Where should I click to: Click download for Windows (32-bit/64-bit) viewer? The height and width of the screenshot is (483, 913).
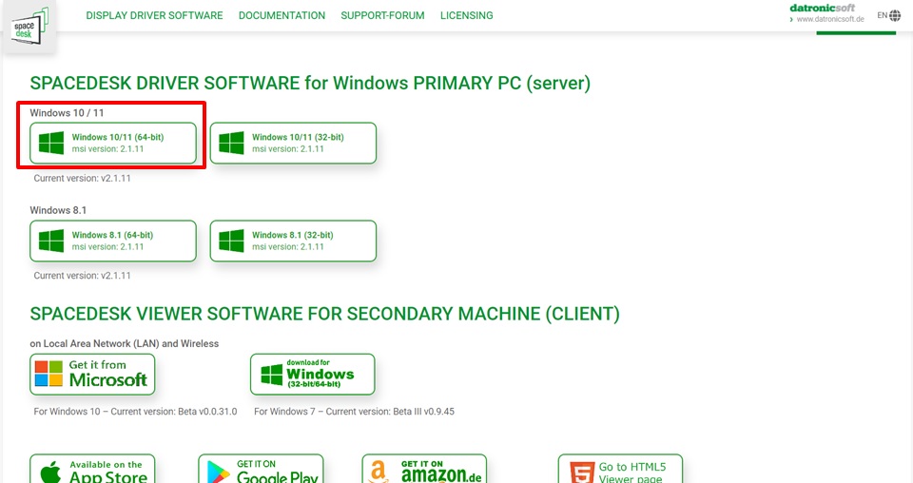[x=313, y=375]
